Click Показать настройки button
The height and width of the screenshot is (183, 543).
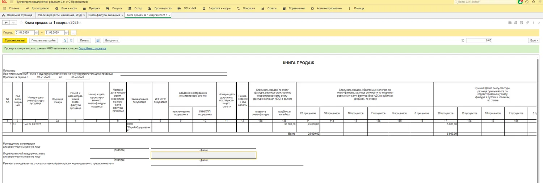click(43, 40)
